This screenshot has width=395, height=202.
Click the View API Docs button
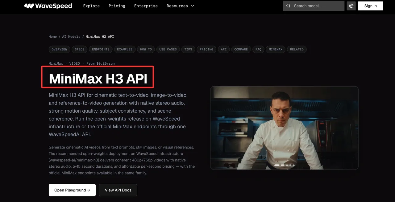(x=118, y=190)
